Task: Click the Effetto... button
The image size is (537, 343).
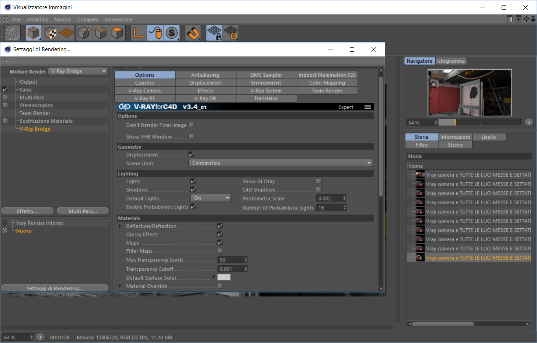Action: [x=27, y=211]
